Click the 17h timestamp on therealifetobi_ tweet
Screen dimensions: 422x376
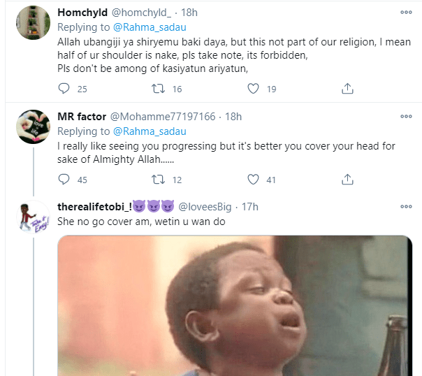click(x=249, y=207)
